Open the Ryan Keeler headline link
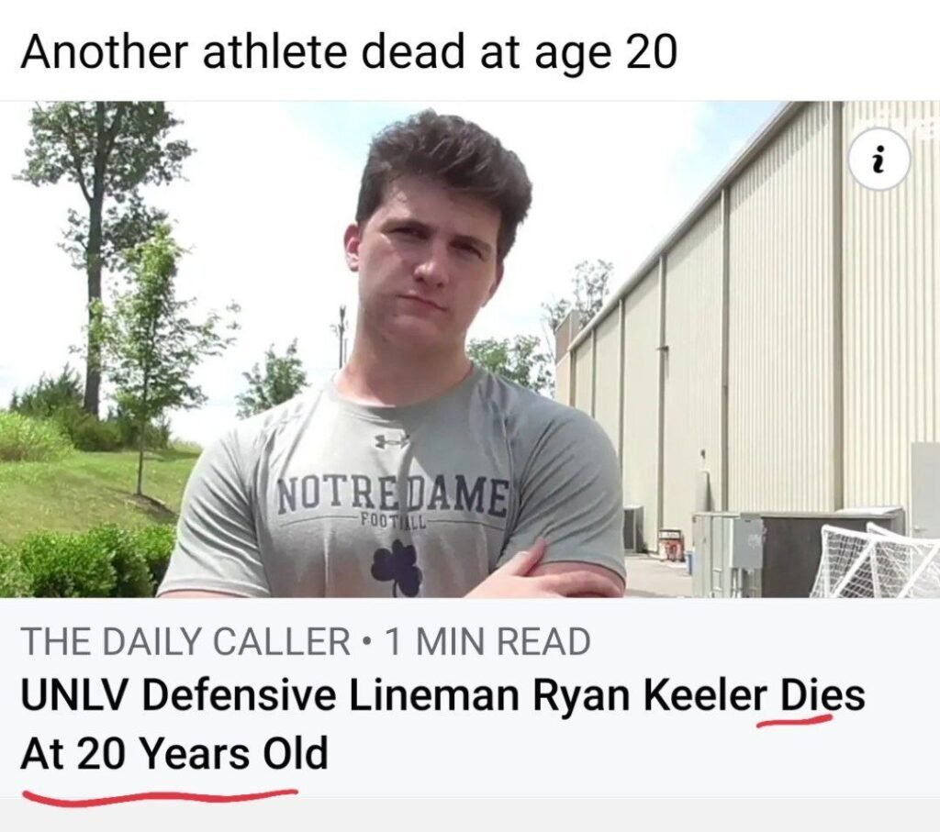Image resolution: width=940 pixels, height=832 pixels. (443, 724)
